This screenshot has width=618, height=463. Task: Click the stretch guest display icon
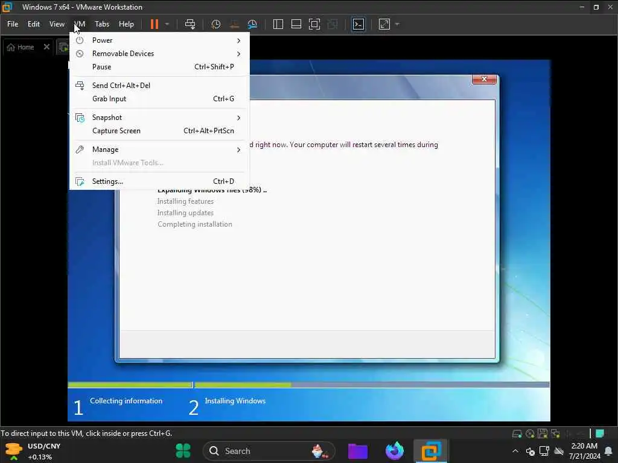[384, 24]
